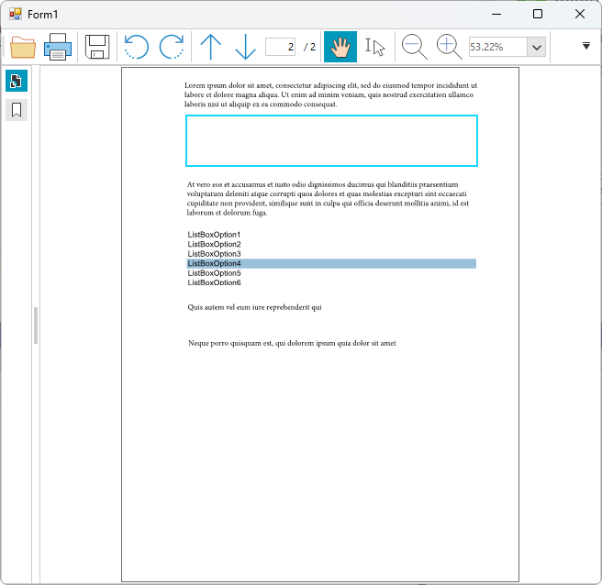Click the empty cyan-bordered text box
This screenshot has width=602, height=585.
[x=331, y=141]
